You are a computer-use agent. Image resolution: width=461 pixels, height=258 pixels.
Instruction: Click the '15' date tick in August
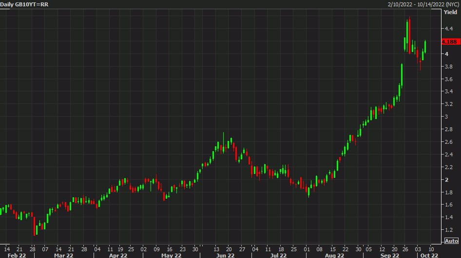pos(332,249)
